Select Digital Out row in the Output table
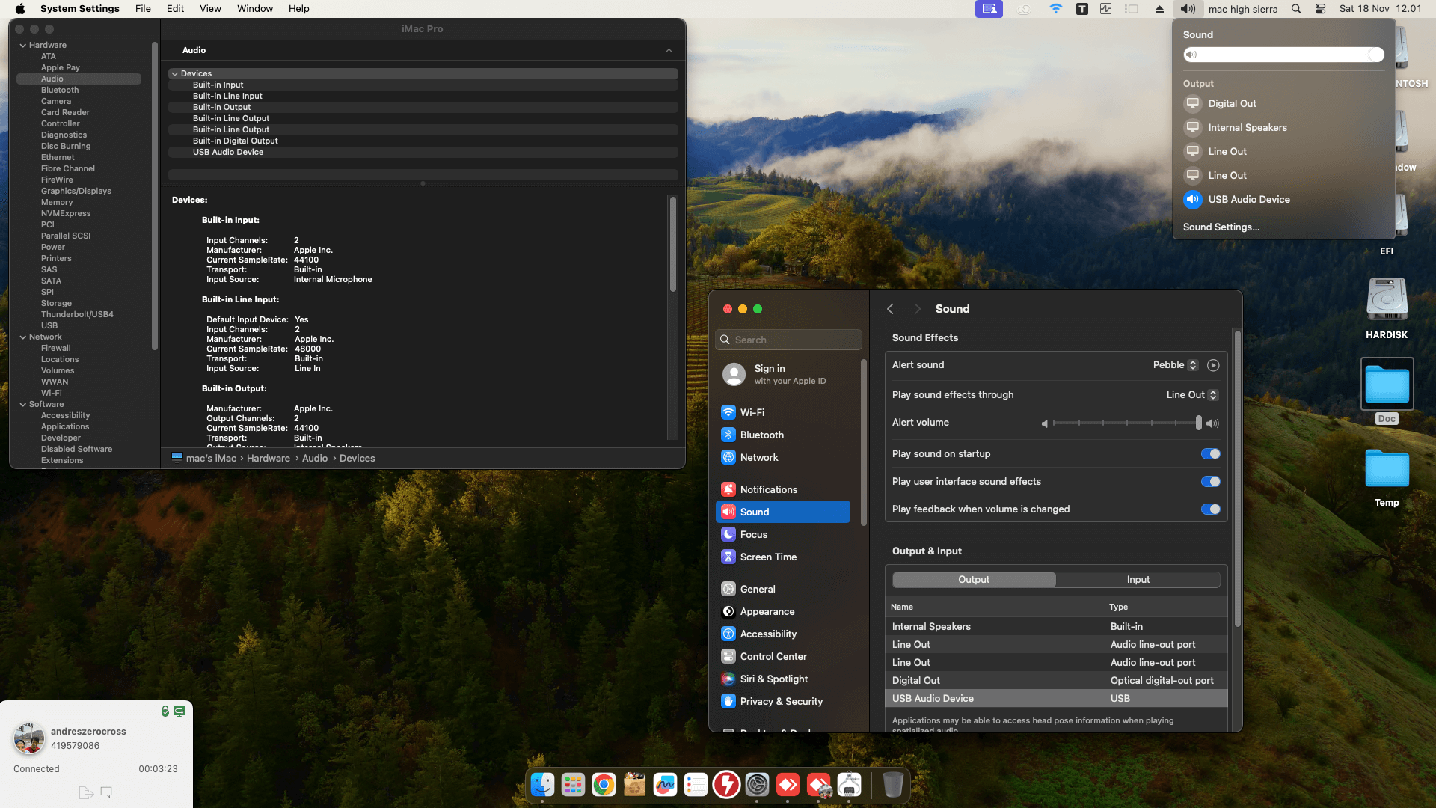1436x808 pixels. coord(1056,681)
